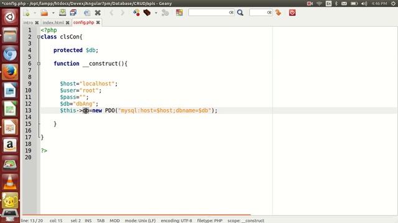Open the build options dropdown arrow
Viewport: 398px width, 223px height.
[156, 12]
